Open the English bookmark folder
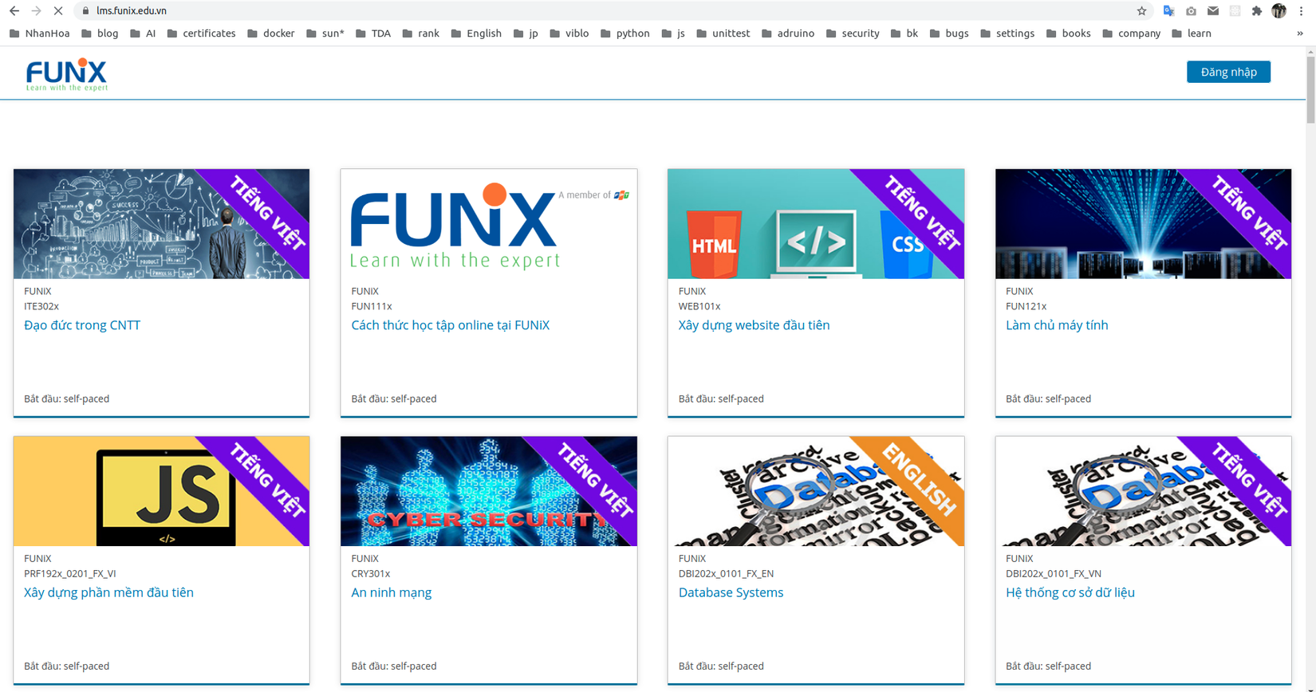 coord(476,33)
